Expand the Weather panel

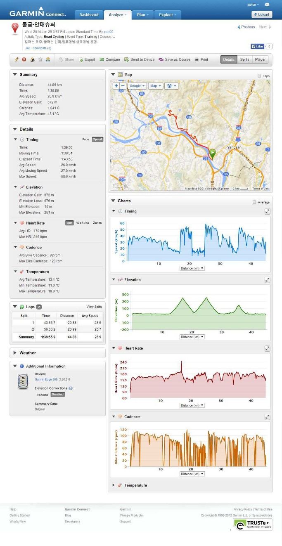pyautogui.click(x=15, y=353)
